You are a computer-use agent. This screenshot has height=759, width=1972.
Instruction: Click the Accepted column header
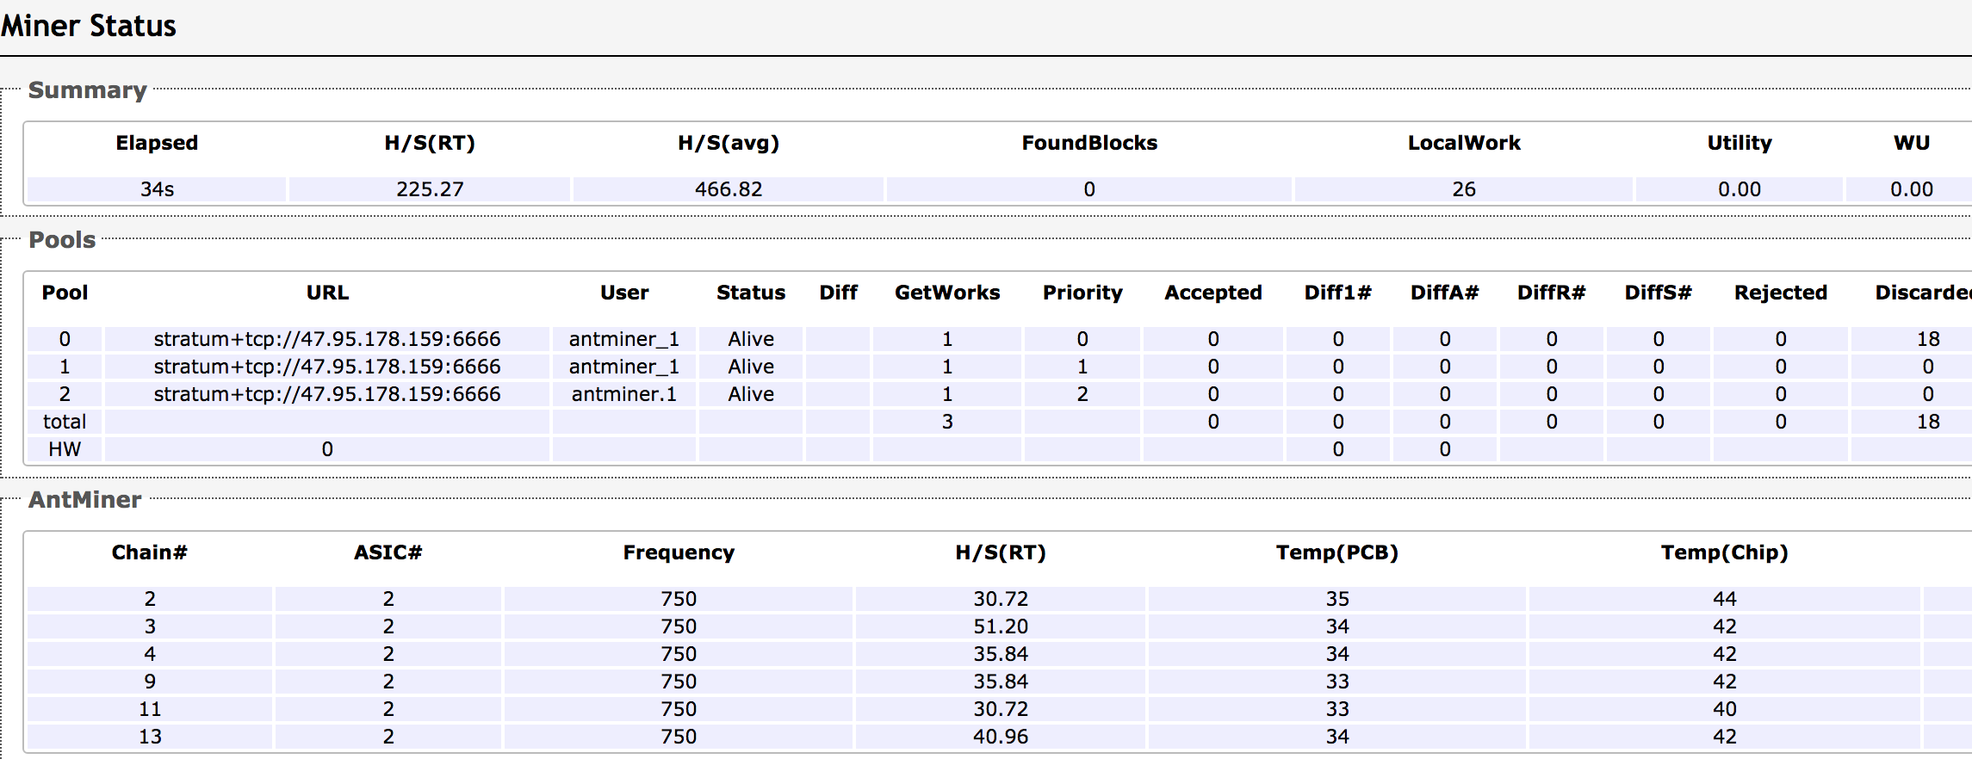1213,293
